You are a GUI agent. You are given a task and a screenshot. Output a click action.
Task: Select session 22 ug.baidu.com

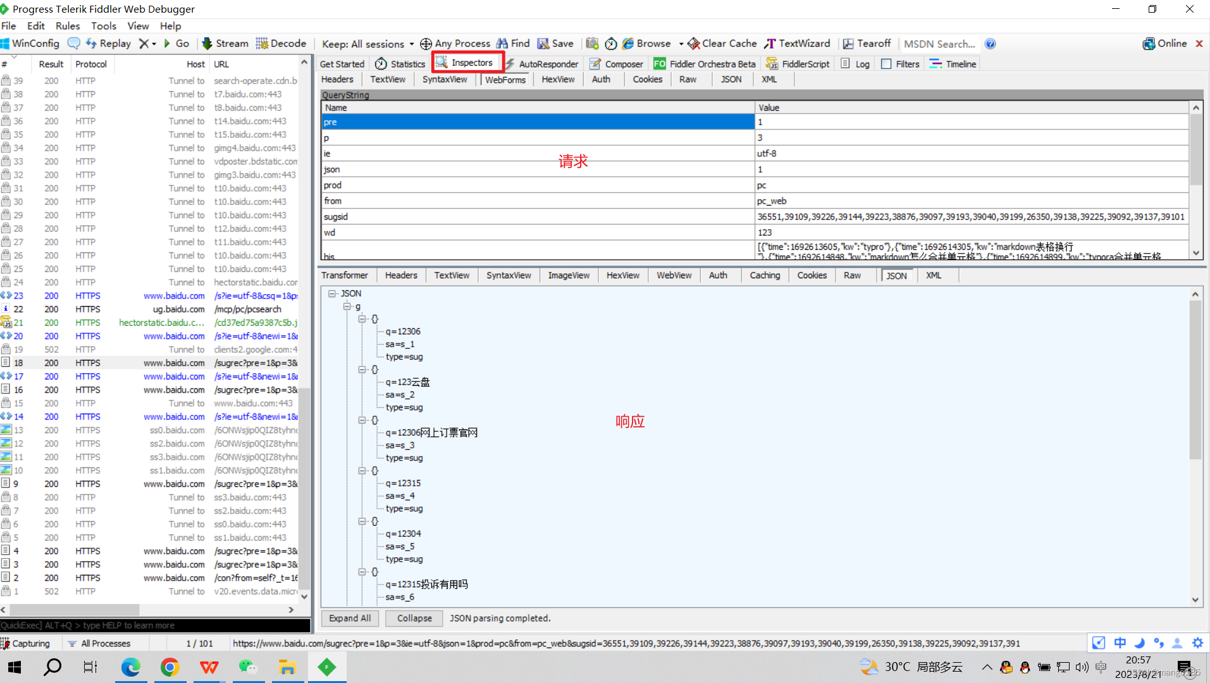[149, 309]
